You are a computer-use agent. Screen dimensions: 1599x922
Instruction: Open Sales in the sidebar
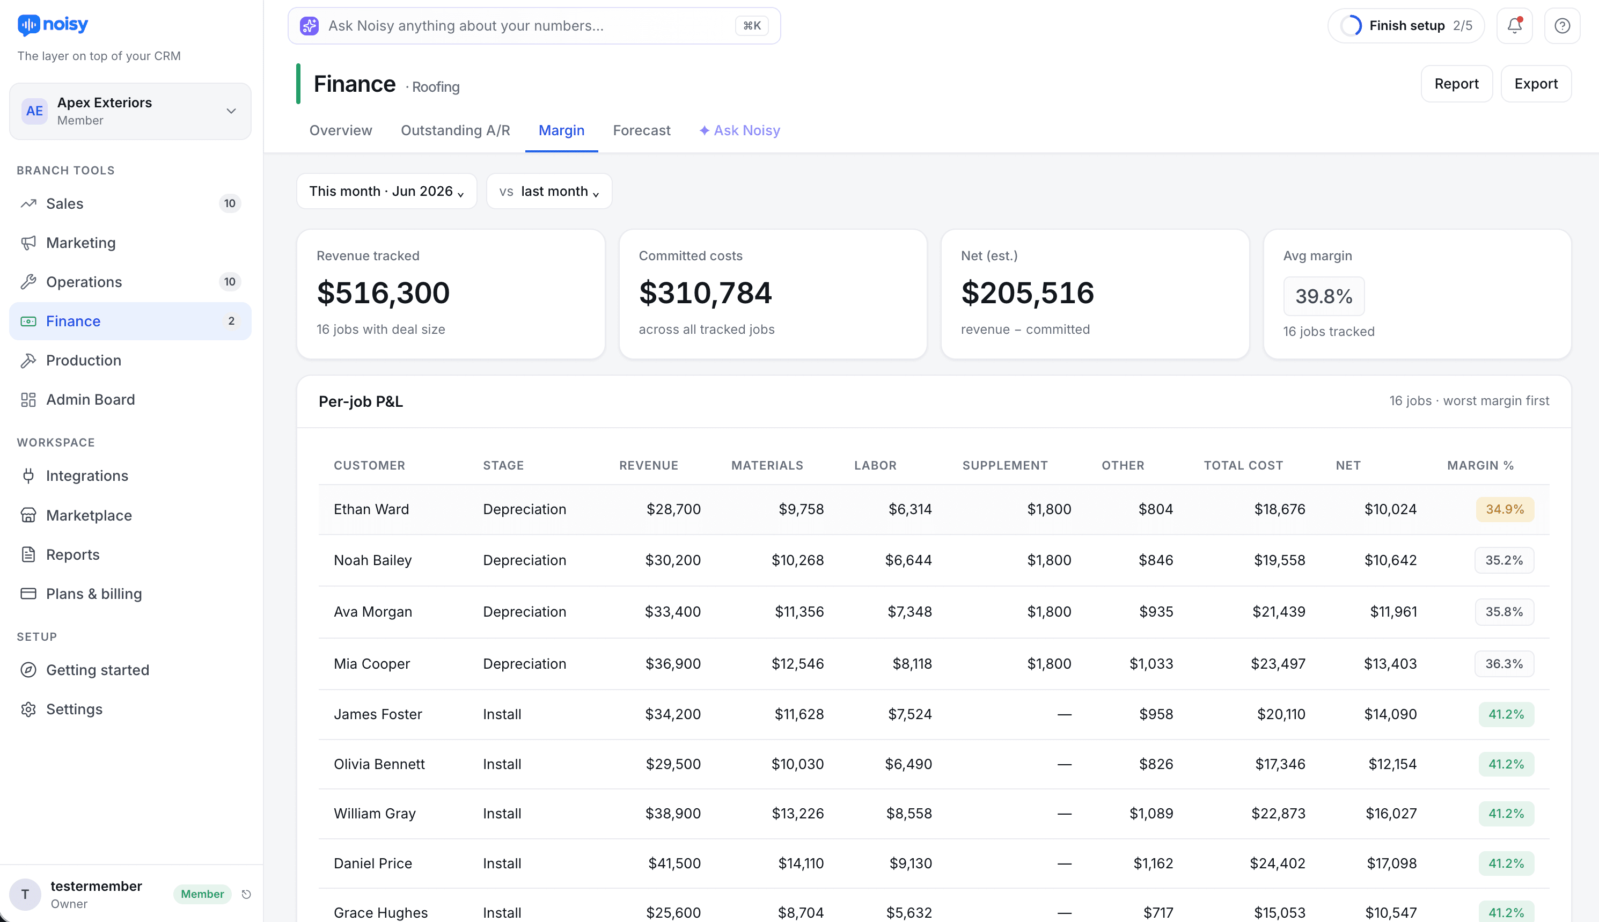pos(130,203)
